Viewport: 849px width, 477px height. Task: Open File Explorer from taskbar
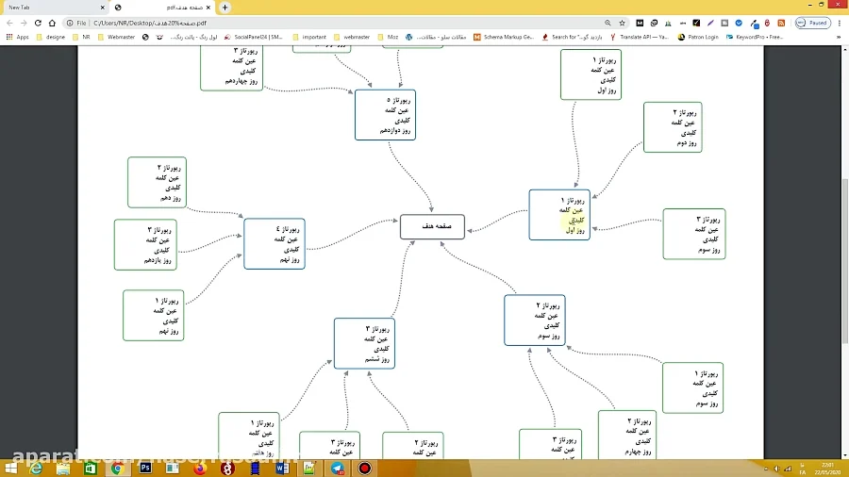(63, 469)
